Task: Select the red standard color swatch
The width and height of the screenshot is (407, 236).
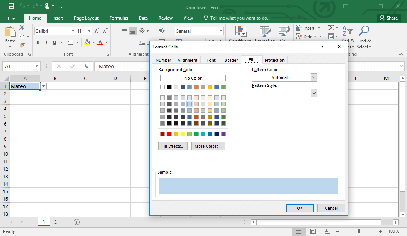Action: point(169,133)
